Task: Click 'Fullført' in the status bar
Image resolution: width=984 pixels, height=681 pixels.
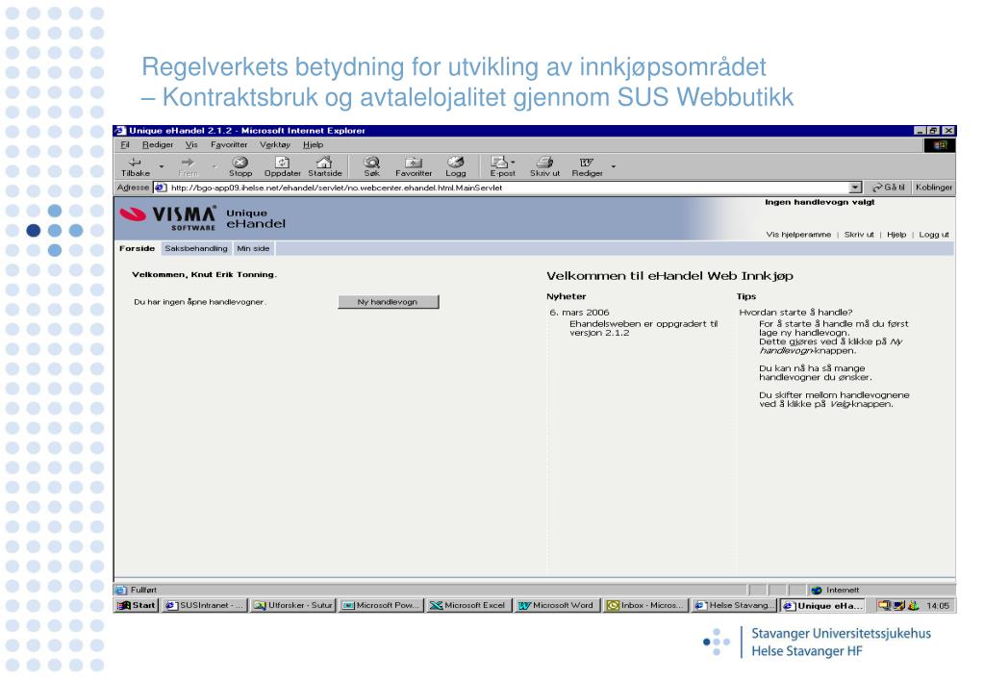Action: (143, 590)
